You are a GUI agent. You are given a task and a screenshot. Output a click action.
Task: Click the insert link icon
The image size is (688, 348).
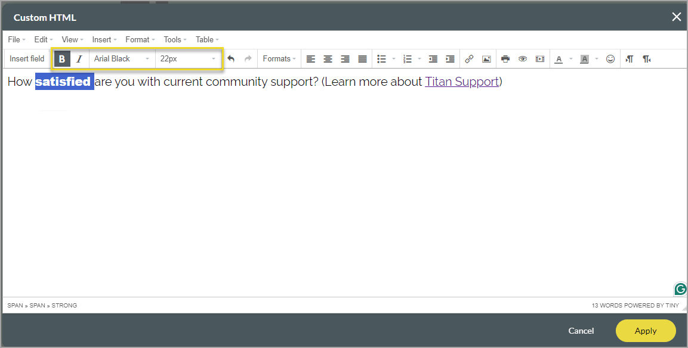[x=469, y=59]
